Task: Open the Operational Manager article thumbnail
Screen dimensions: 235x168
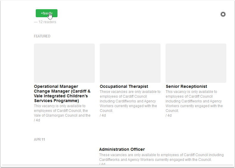Action: [64, 63]
